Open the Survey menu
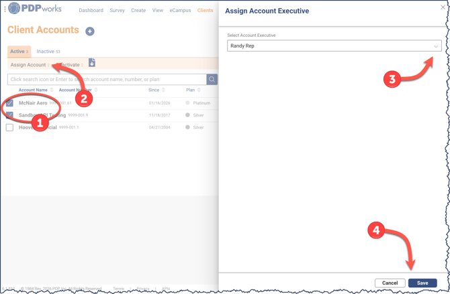The width and height of the screenshot is (450, 294). 117,10
